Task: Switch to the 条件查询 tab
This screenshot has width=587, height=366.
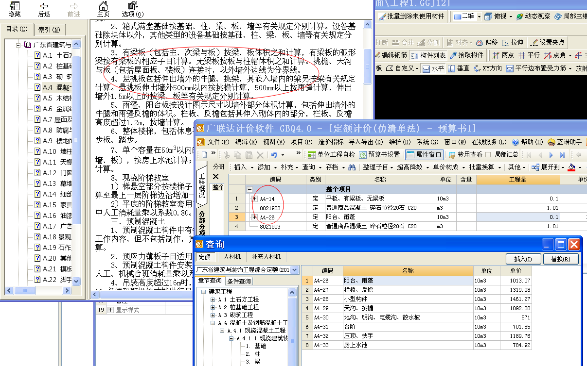Action: point(239,281)
